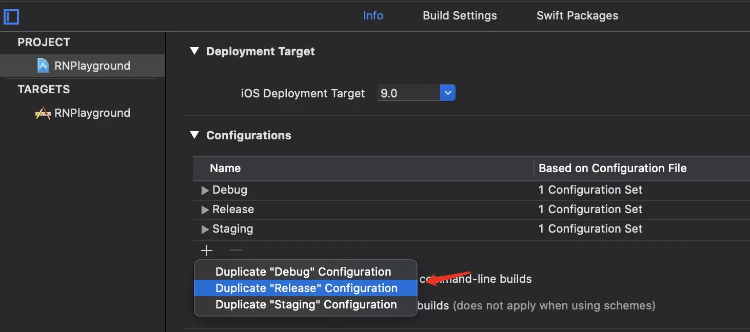Expand the Debug configuration row
This screenshot has height=332, width=750.
(x=205, y=190)
